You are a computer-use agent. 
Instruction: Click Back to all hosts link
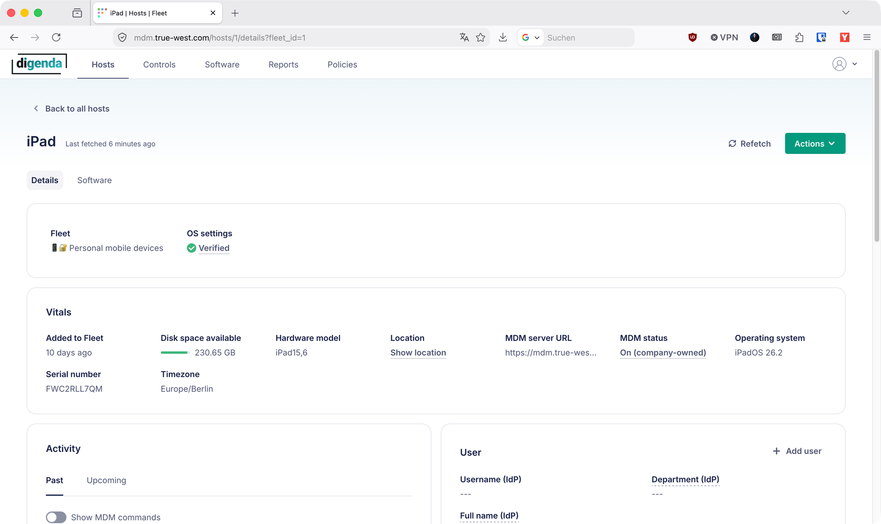pyautogui.click(x=71, y=109)
